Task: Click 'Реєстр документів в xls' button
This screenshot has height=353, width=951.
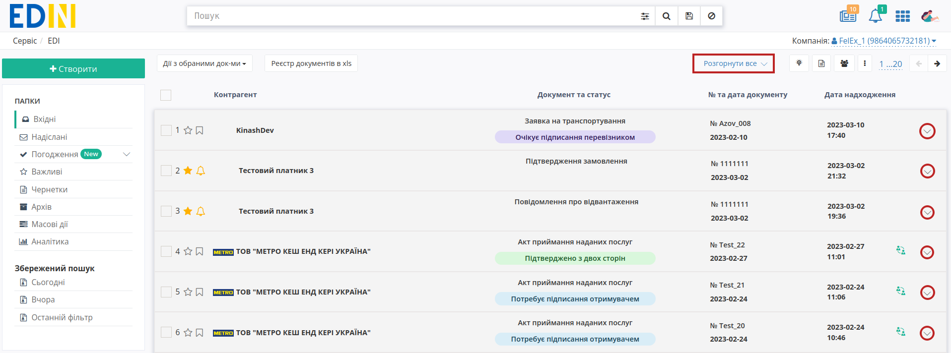Action: pos(311,63)
